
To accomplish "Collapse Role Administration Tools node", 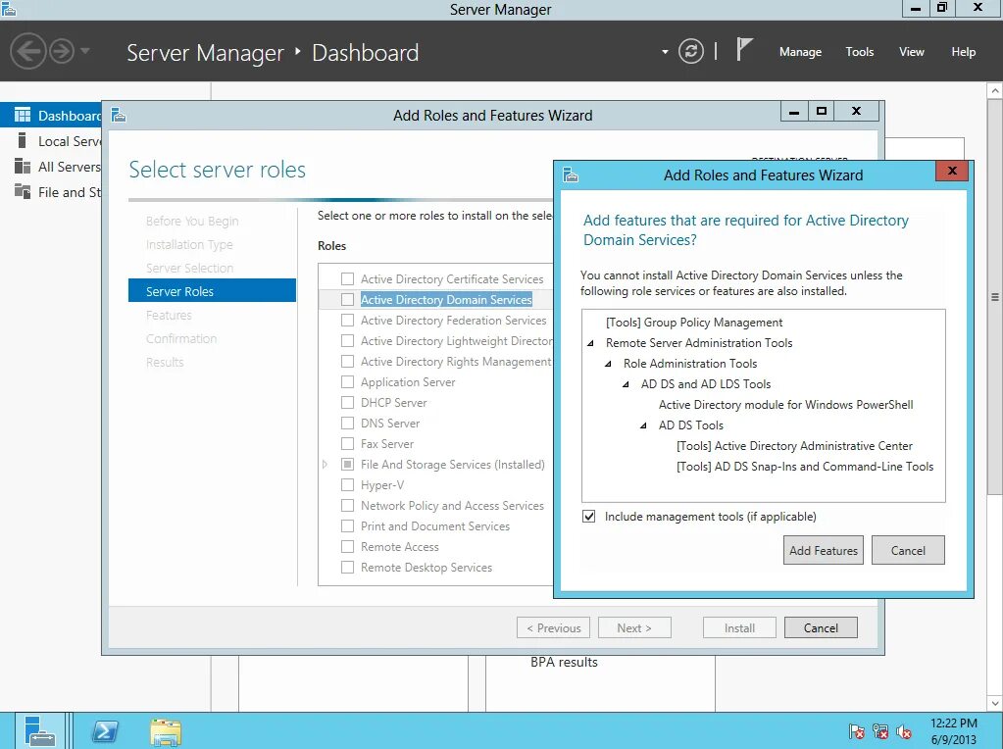I will pyautogui.click(x=608, y=364).
